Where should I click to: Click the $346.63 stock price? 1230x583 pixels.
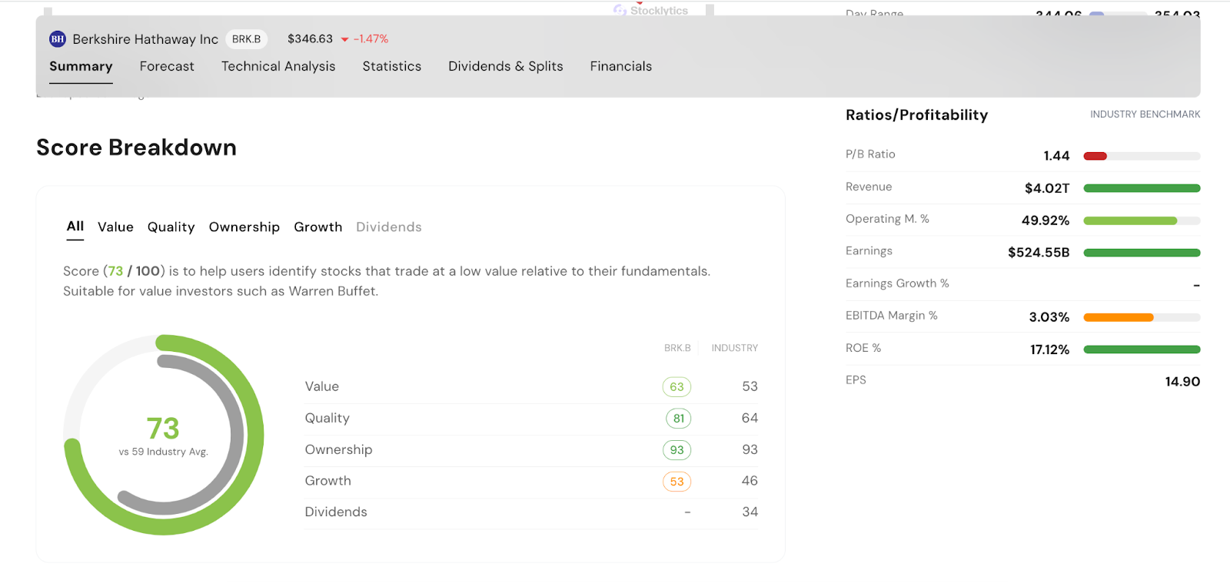pyautogui.click(x=310, y=39)
